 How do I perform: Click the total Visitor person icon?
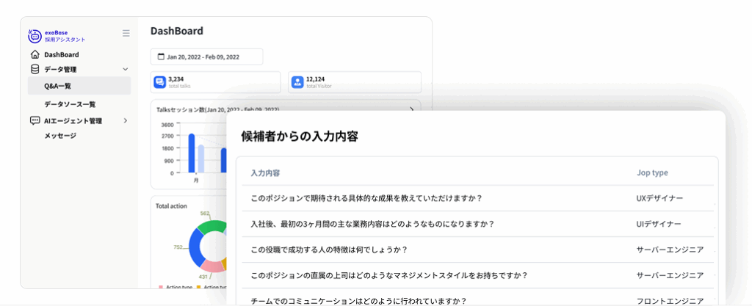pos(297,82)
